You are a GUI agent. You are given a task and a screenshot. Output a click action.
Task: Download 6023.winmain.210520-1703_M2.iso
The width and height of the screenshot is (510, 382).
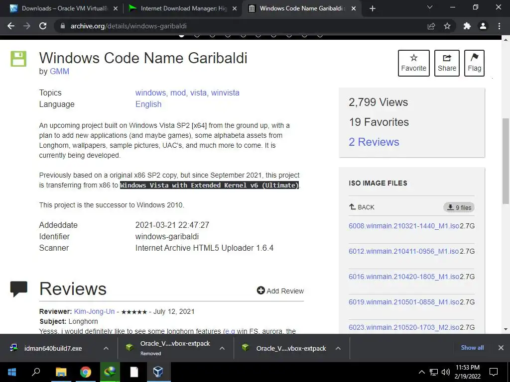404,327
